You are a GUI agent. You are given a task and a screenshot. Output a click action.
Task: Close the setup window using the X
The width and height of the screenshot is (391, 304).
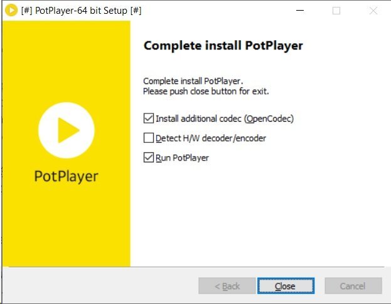point(373,11)
